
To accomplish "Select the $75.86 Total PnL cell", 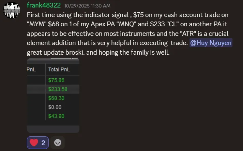I will click(x=56, y=80).
